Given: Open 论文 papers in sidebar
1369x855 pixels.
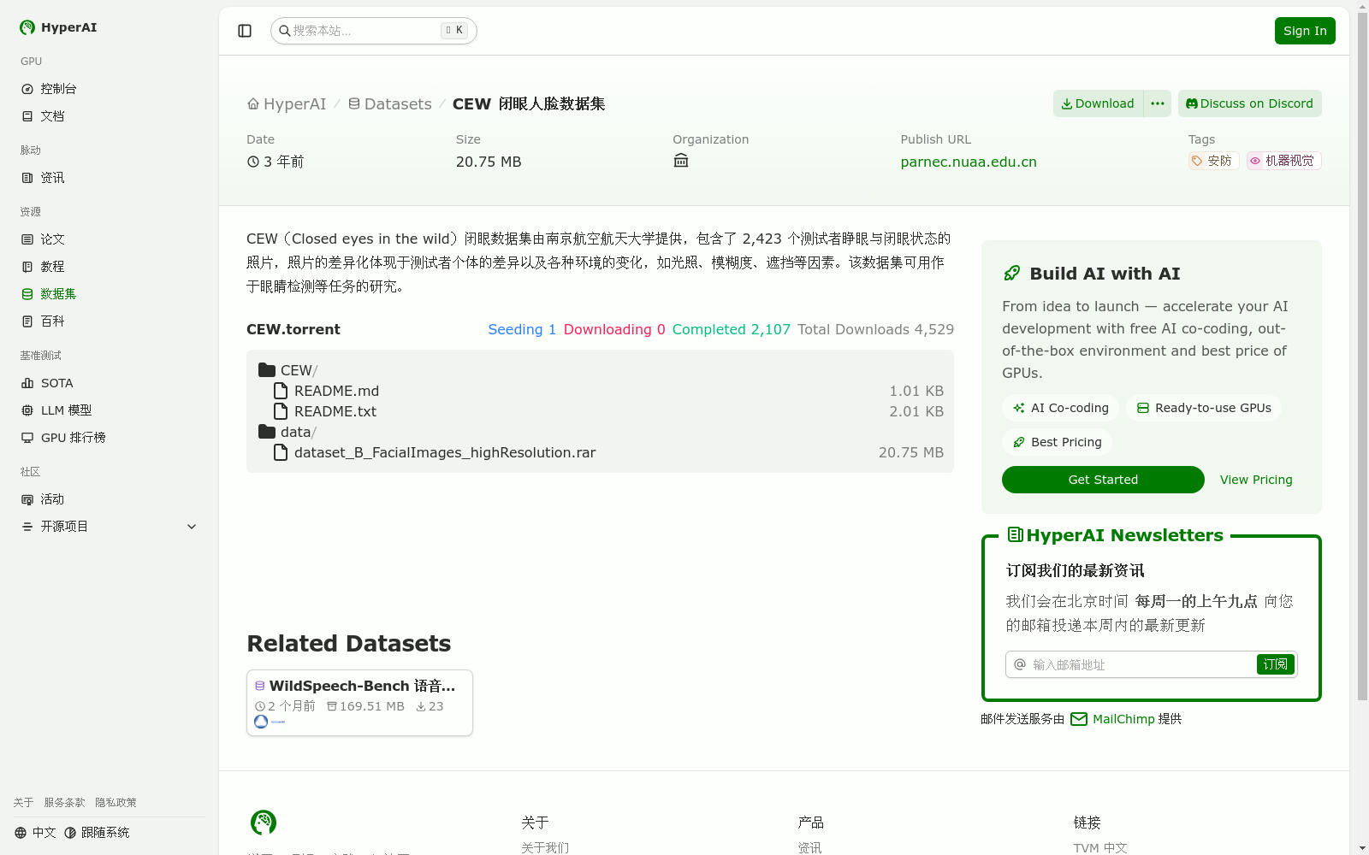Looking at the screenshot, I should [x=109, y=239].
